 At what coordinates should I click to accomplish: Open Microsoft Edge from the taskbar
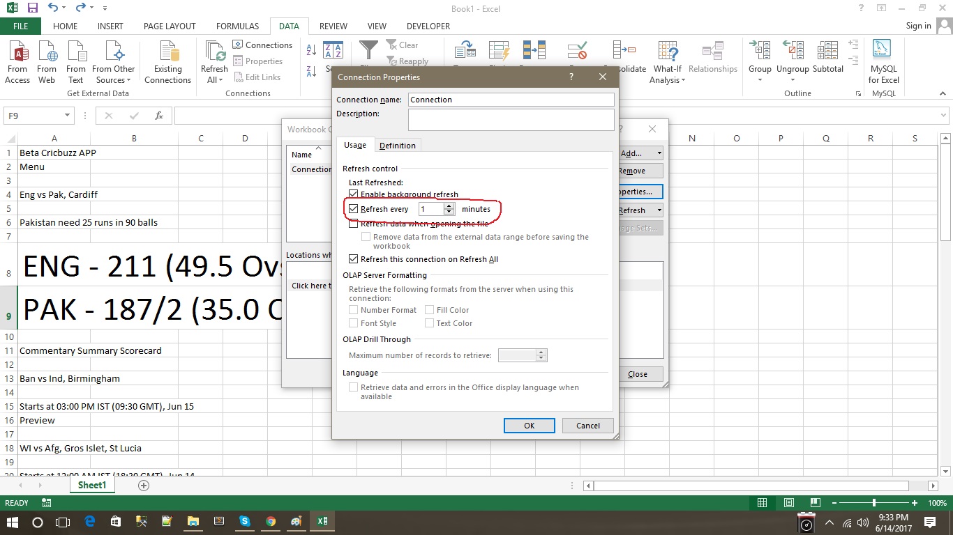coord(90,521)
